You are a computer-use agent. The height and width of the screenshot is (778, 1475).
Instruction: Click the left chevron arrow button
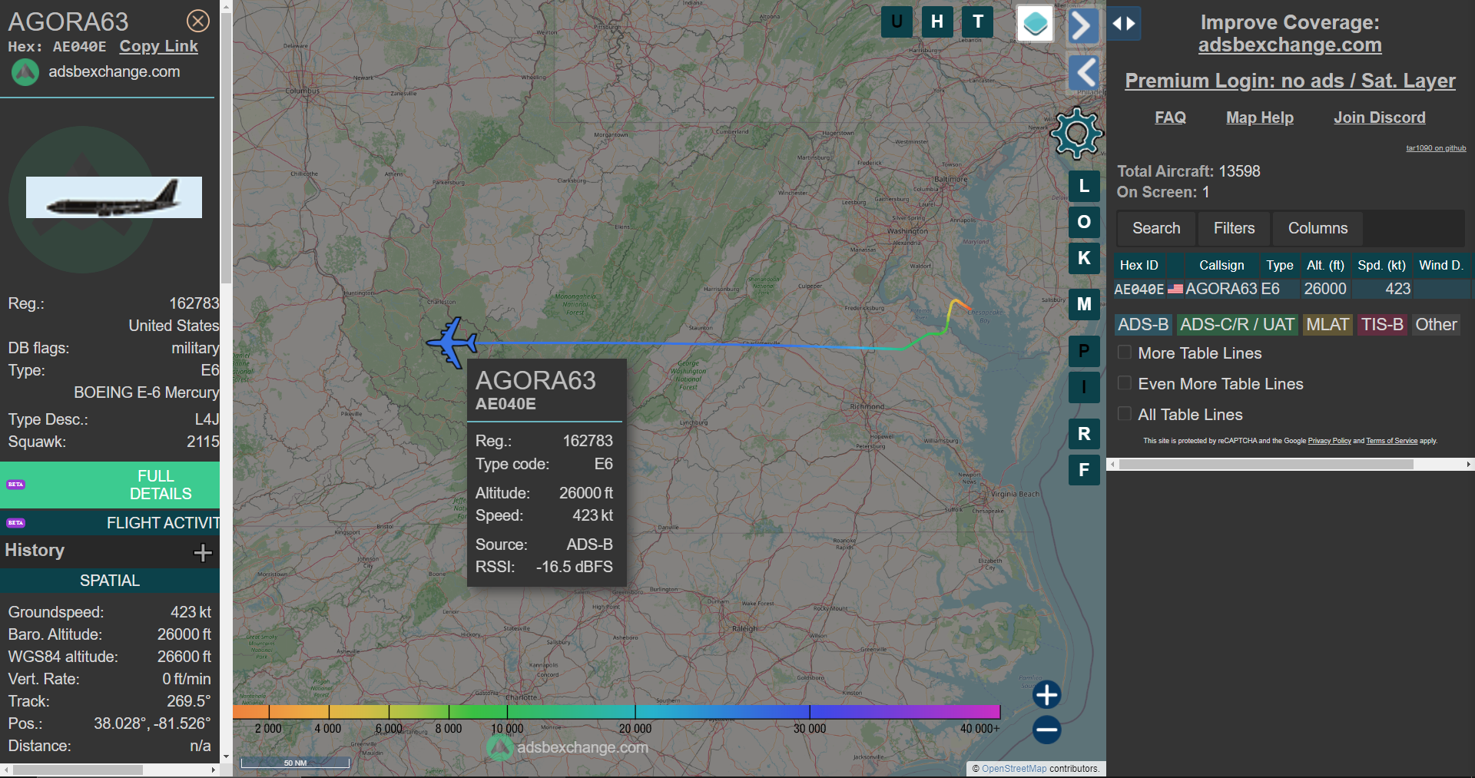(x=1084, y=74)
